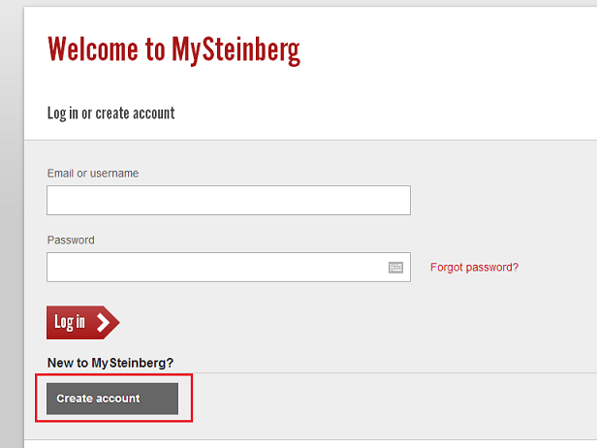
Task: Click the virtual keyboard icon in Password field
Action: tap(395, 268)
